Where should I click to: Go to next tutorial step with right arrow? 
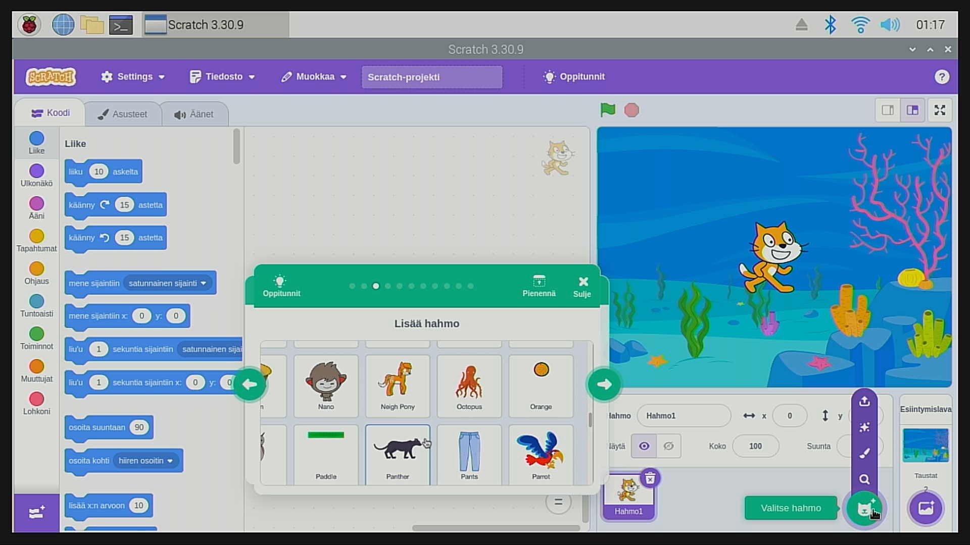[604, 385]
